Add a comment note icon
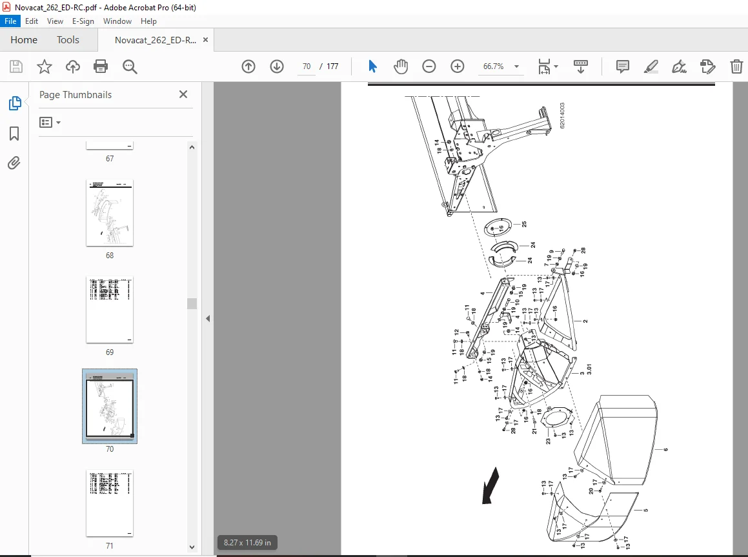Viewport: 748px width, 557px height. click(x=623, y=66)
